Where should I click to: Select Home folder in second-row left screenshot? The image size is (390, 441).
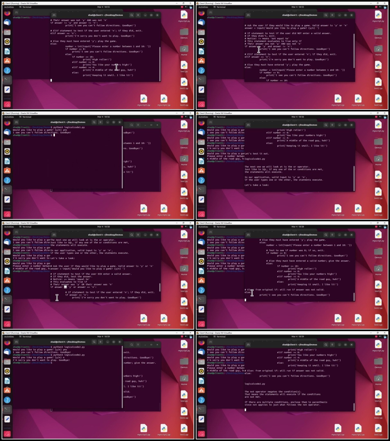click(x=184, y=160)
